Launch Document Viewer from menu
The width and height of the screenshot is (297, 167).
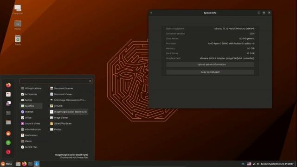tap(69, 94)
